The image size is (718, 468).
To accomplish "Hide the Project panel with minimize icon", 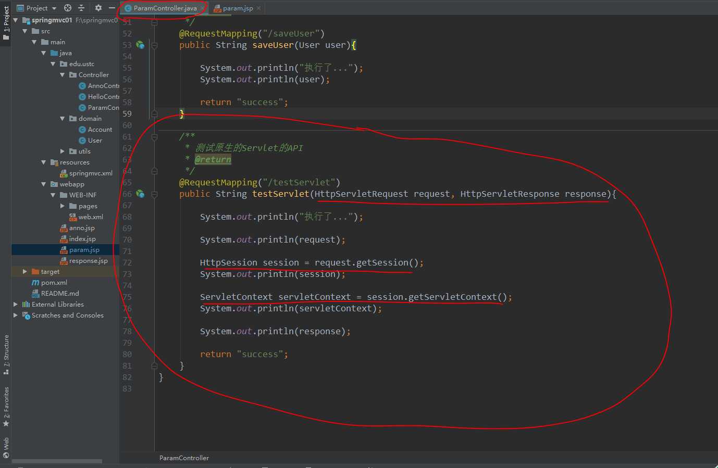I will click(x=112, y=8).
